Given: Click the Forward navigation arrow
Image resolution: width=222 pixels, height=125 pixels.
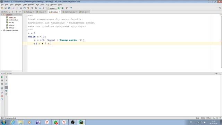Looking at the screenshot, I should tap(44, 8).
